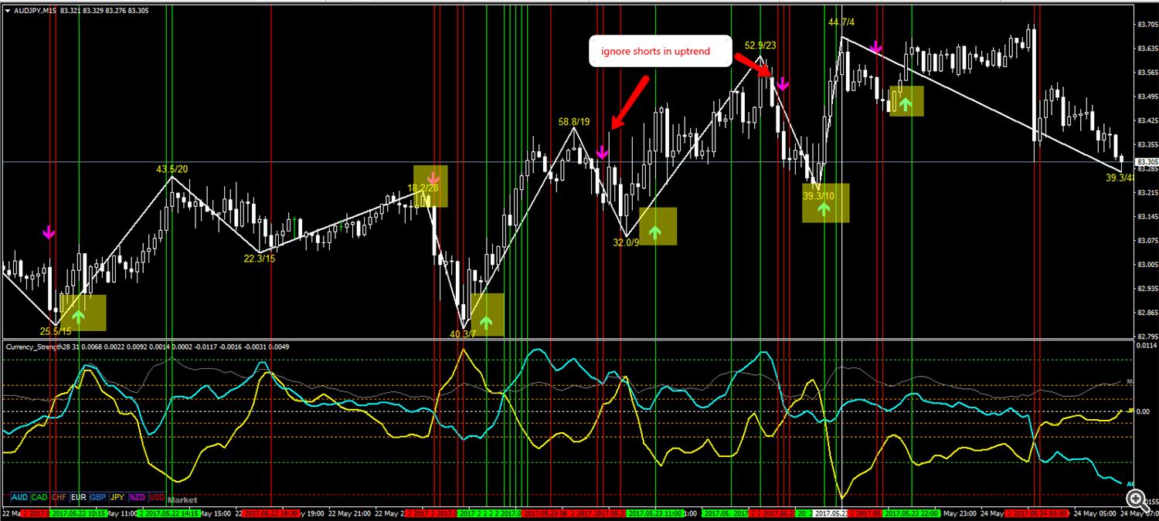Image resolution: width=1159 pixels, height=521 pixels.
Task: Click the green up arrow inside the 39.3/10 box
Action: coord(824,209)
